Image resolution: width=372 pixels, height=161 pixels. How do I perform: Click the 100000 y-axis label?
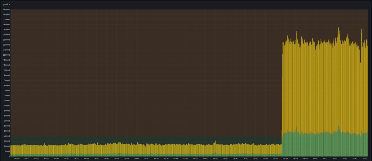6,106
